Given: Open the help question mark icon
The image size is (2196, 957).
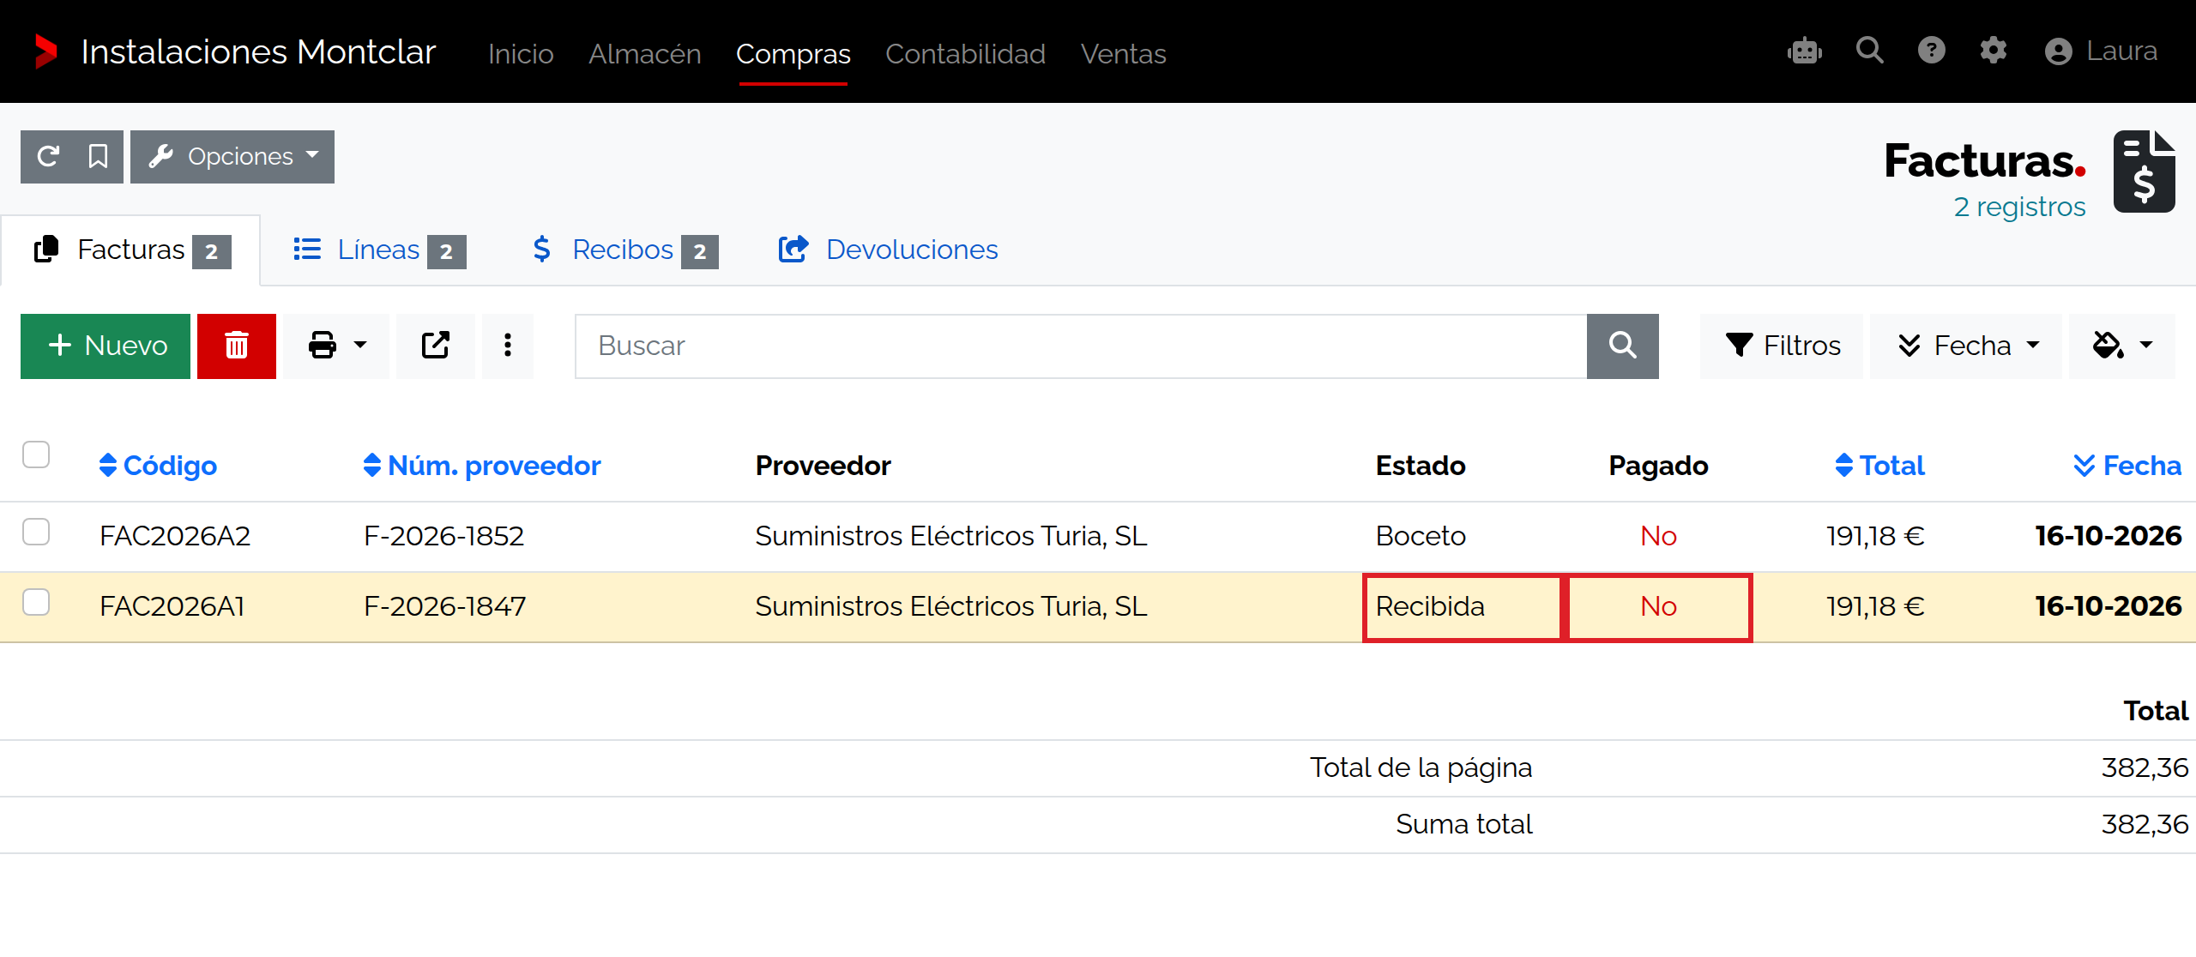Looking at the screenshot, I should (1932, 51).
